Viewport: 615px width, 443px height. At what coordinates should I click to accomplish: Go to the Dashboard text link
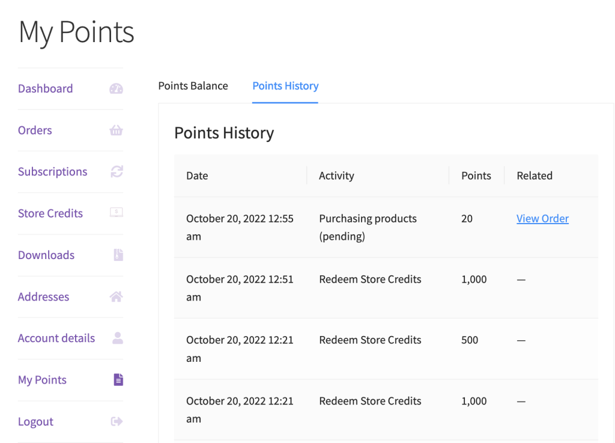[x=45, y=89]
